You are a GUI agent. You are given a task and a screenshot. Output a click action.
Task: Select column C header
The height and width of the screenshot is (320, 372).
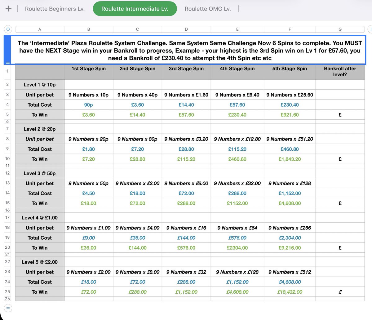click(138, 29)
